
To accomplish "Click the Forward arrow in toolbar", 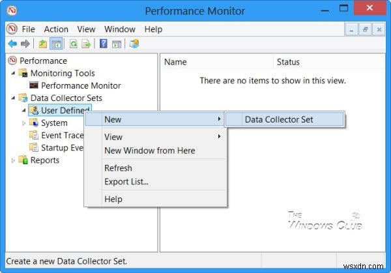I will pos(25,44).
